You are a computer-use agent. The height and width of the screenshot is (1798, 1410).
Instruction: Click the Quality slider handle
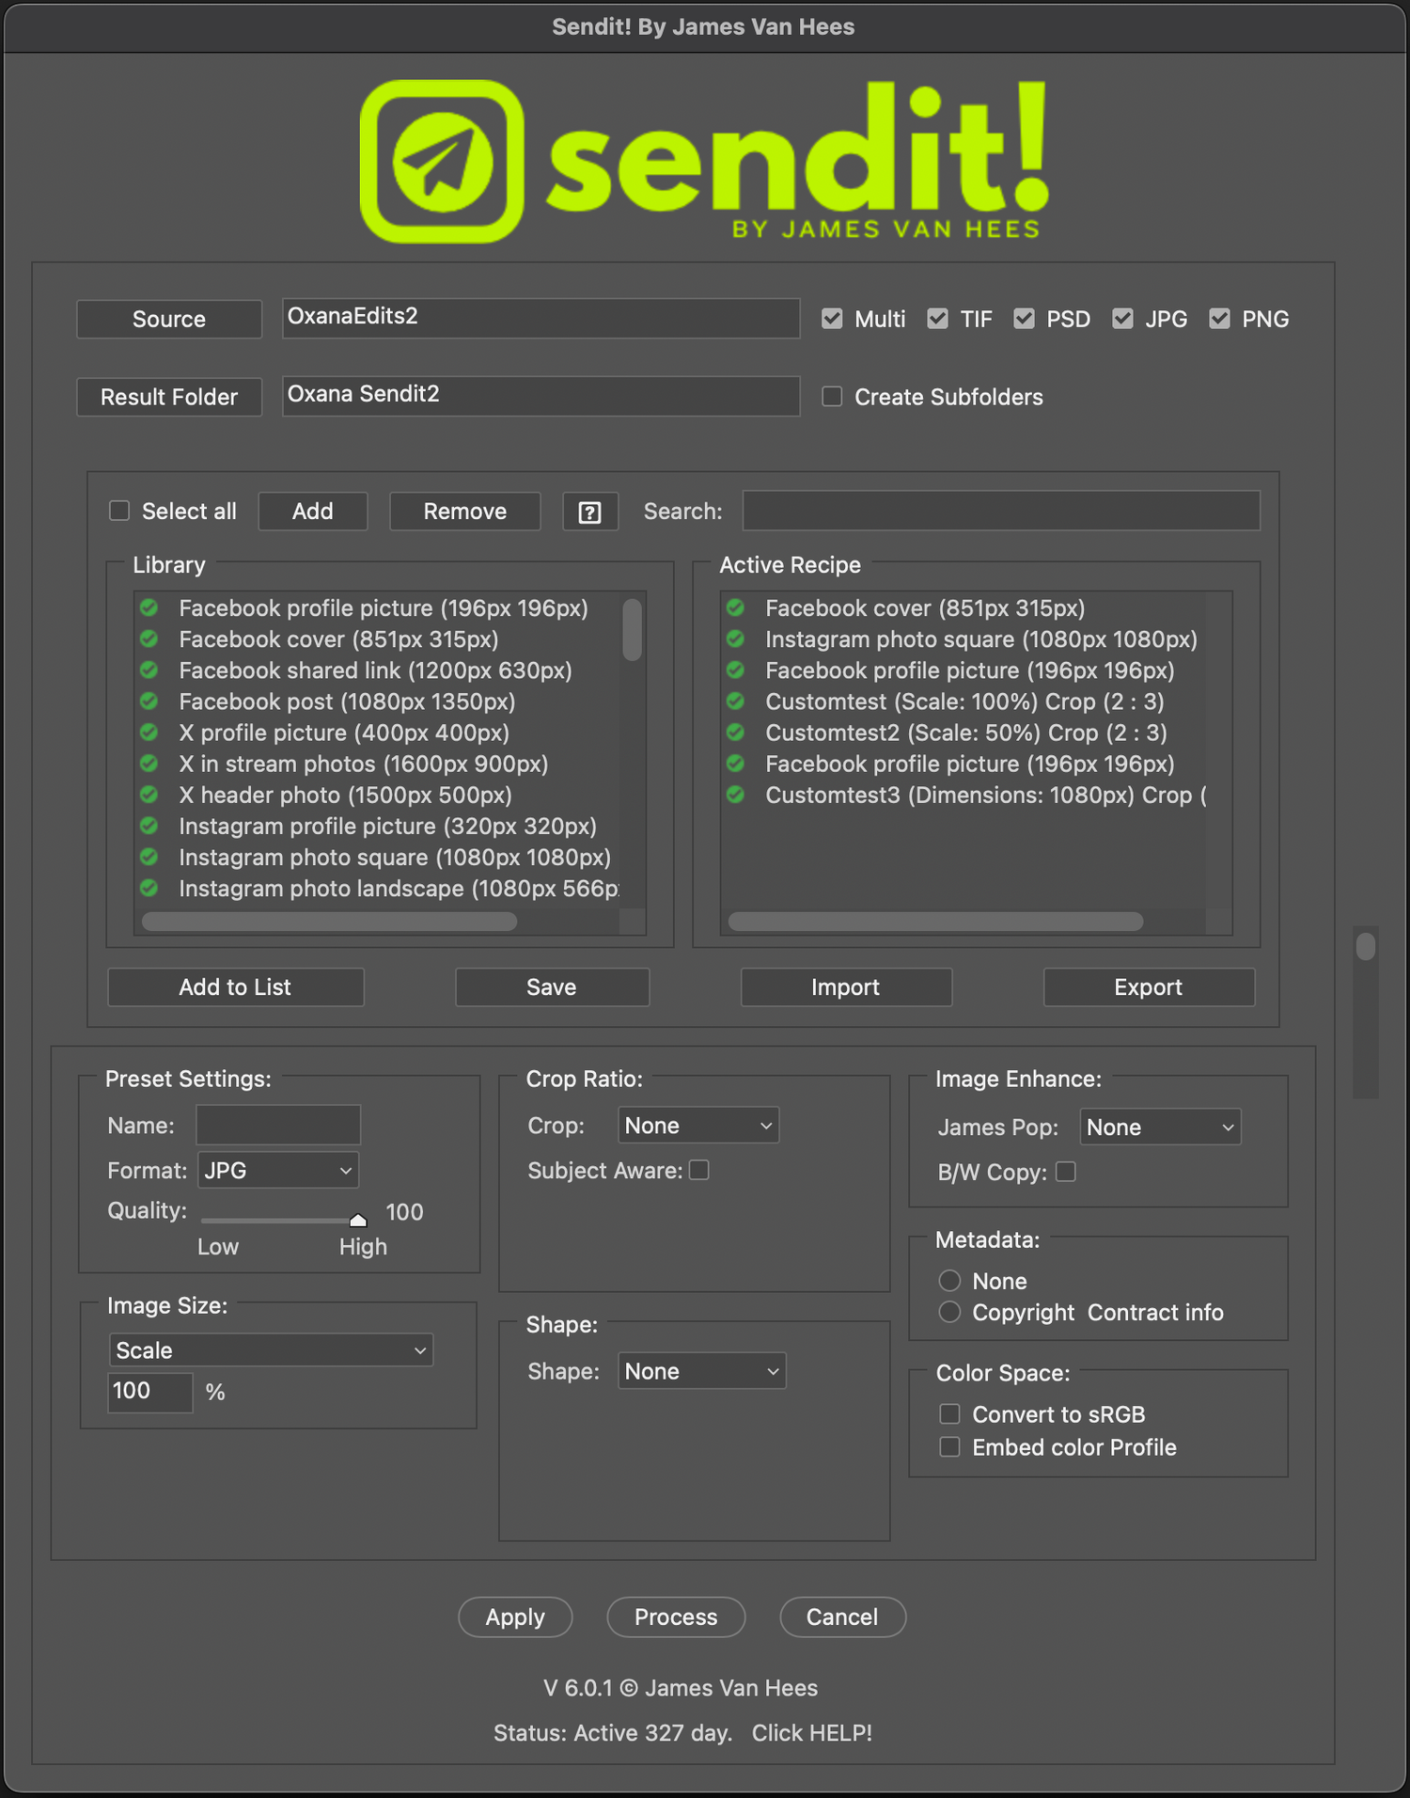click(x=358, y=1221)
